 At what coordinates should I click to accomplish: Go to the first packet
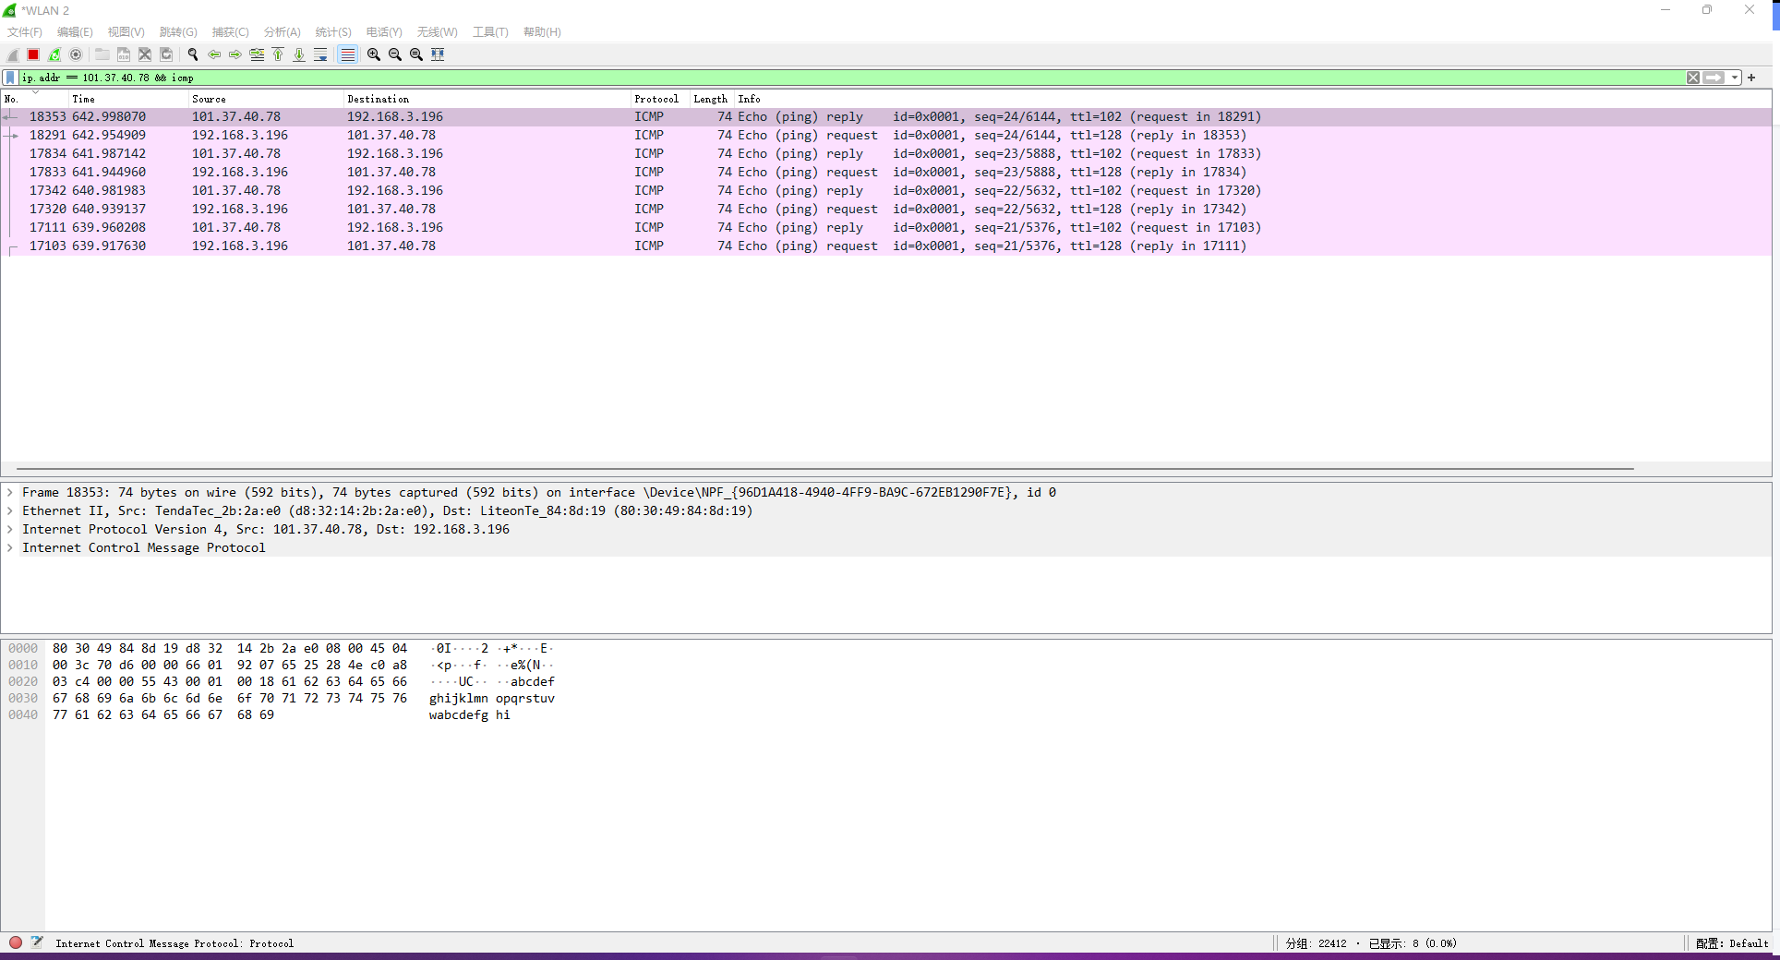278,54
